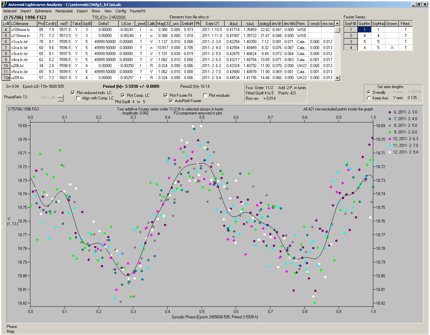Click MagCS value 10.817
Image resolution: width=430 pixels, height=335 pixels.
tap(163, 48)
